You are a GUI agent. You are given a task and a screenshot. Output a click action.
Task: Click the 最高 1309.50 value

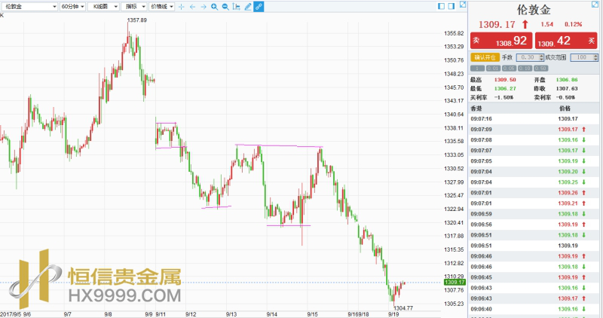coord(505,80)
